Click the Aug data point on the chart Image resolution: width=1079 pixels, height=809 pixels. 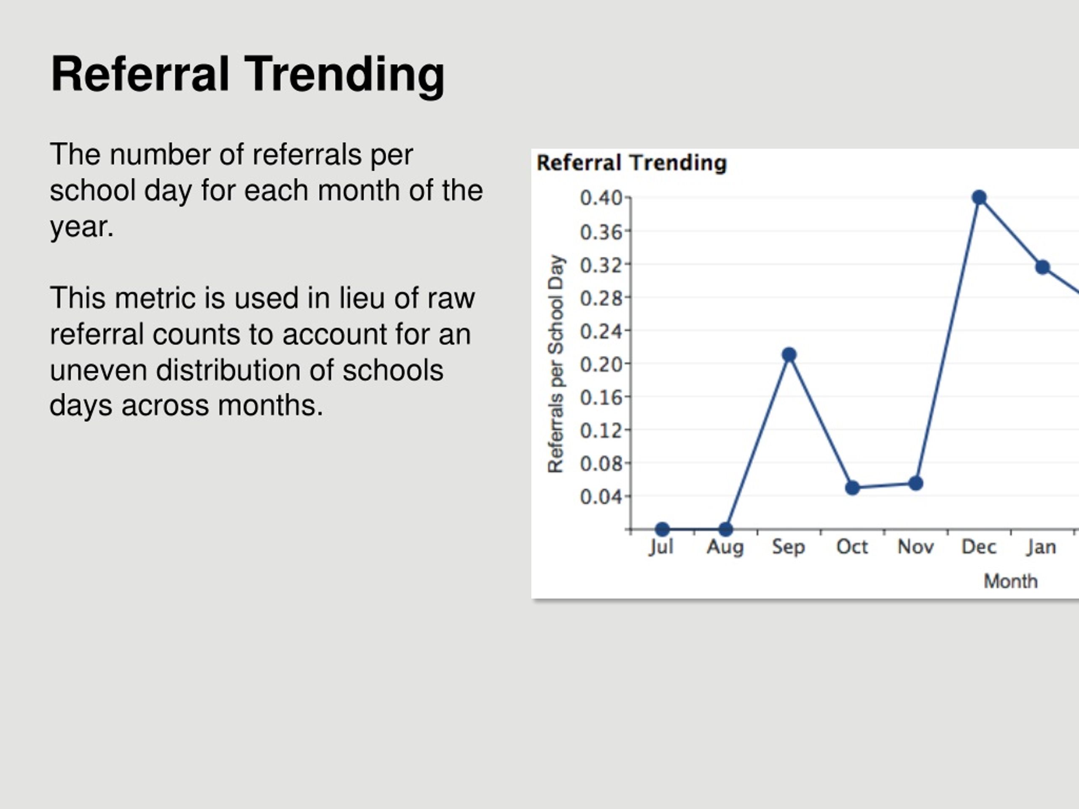[725, 529]
